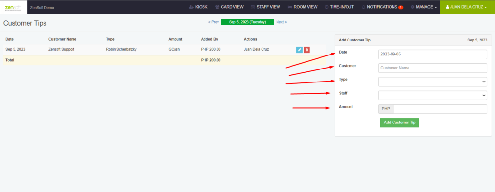
Task: Click the Manage gear icon
Action: pyautogui.click(x=413, y=7)
